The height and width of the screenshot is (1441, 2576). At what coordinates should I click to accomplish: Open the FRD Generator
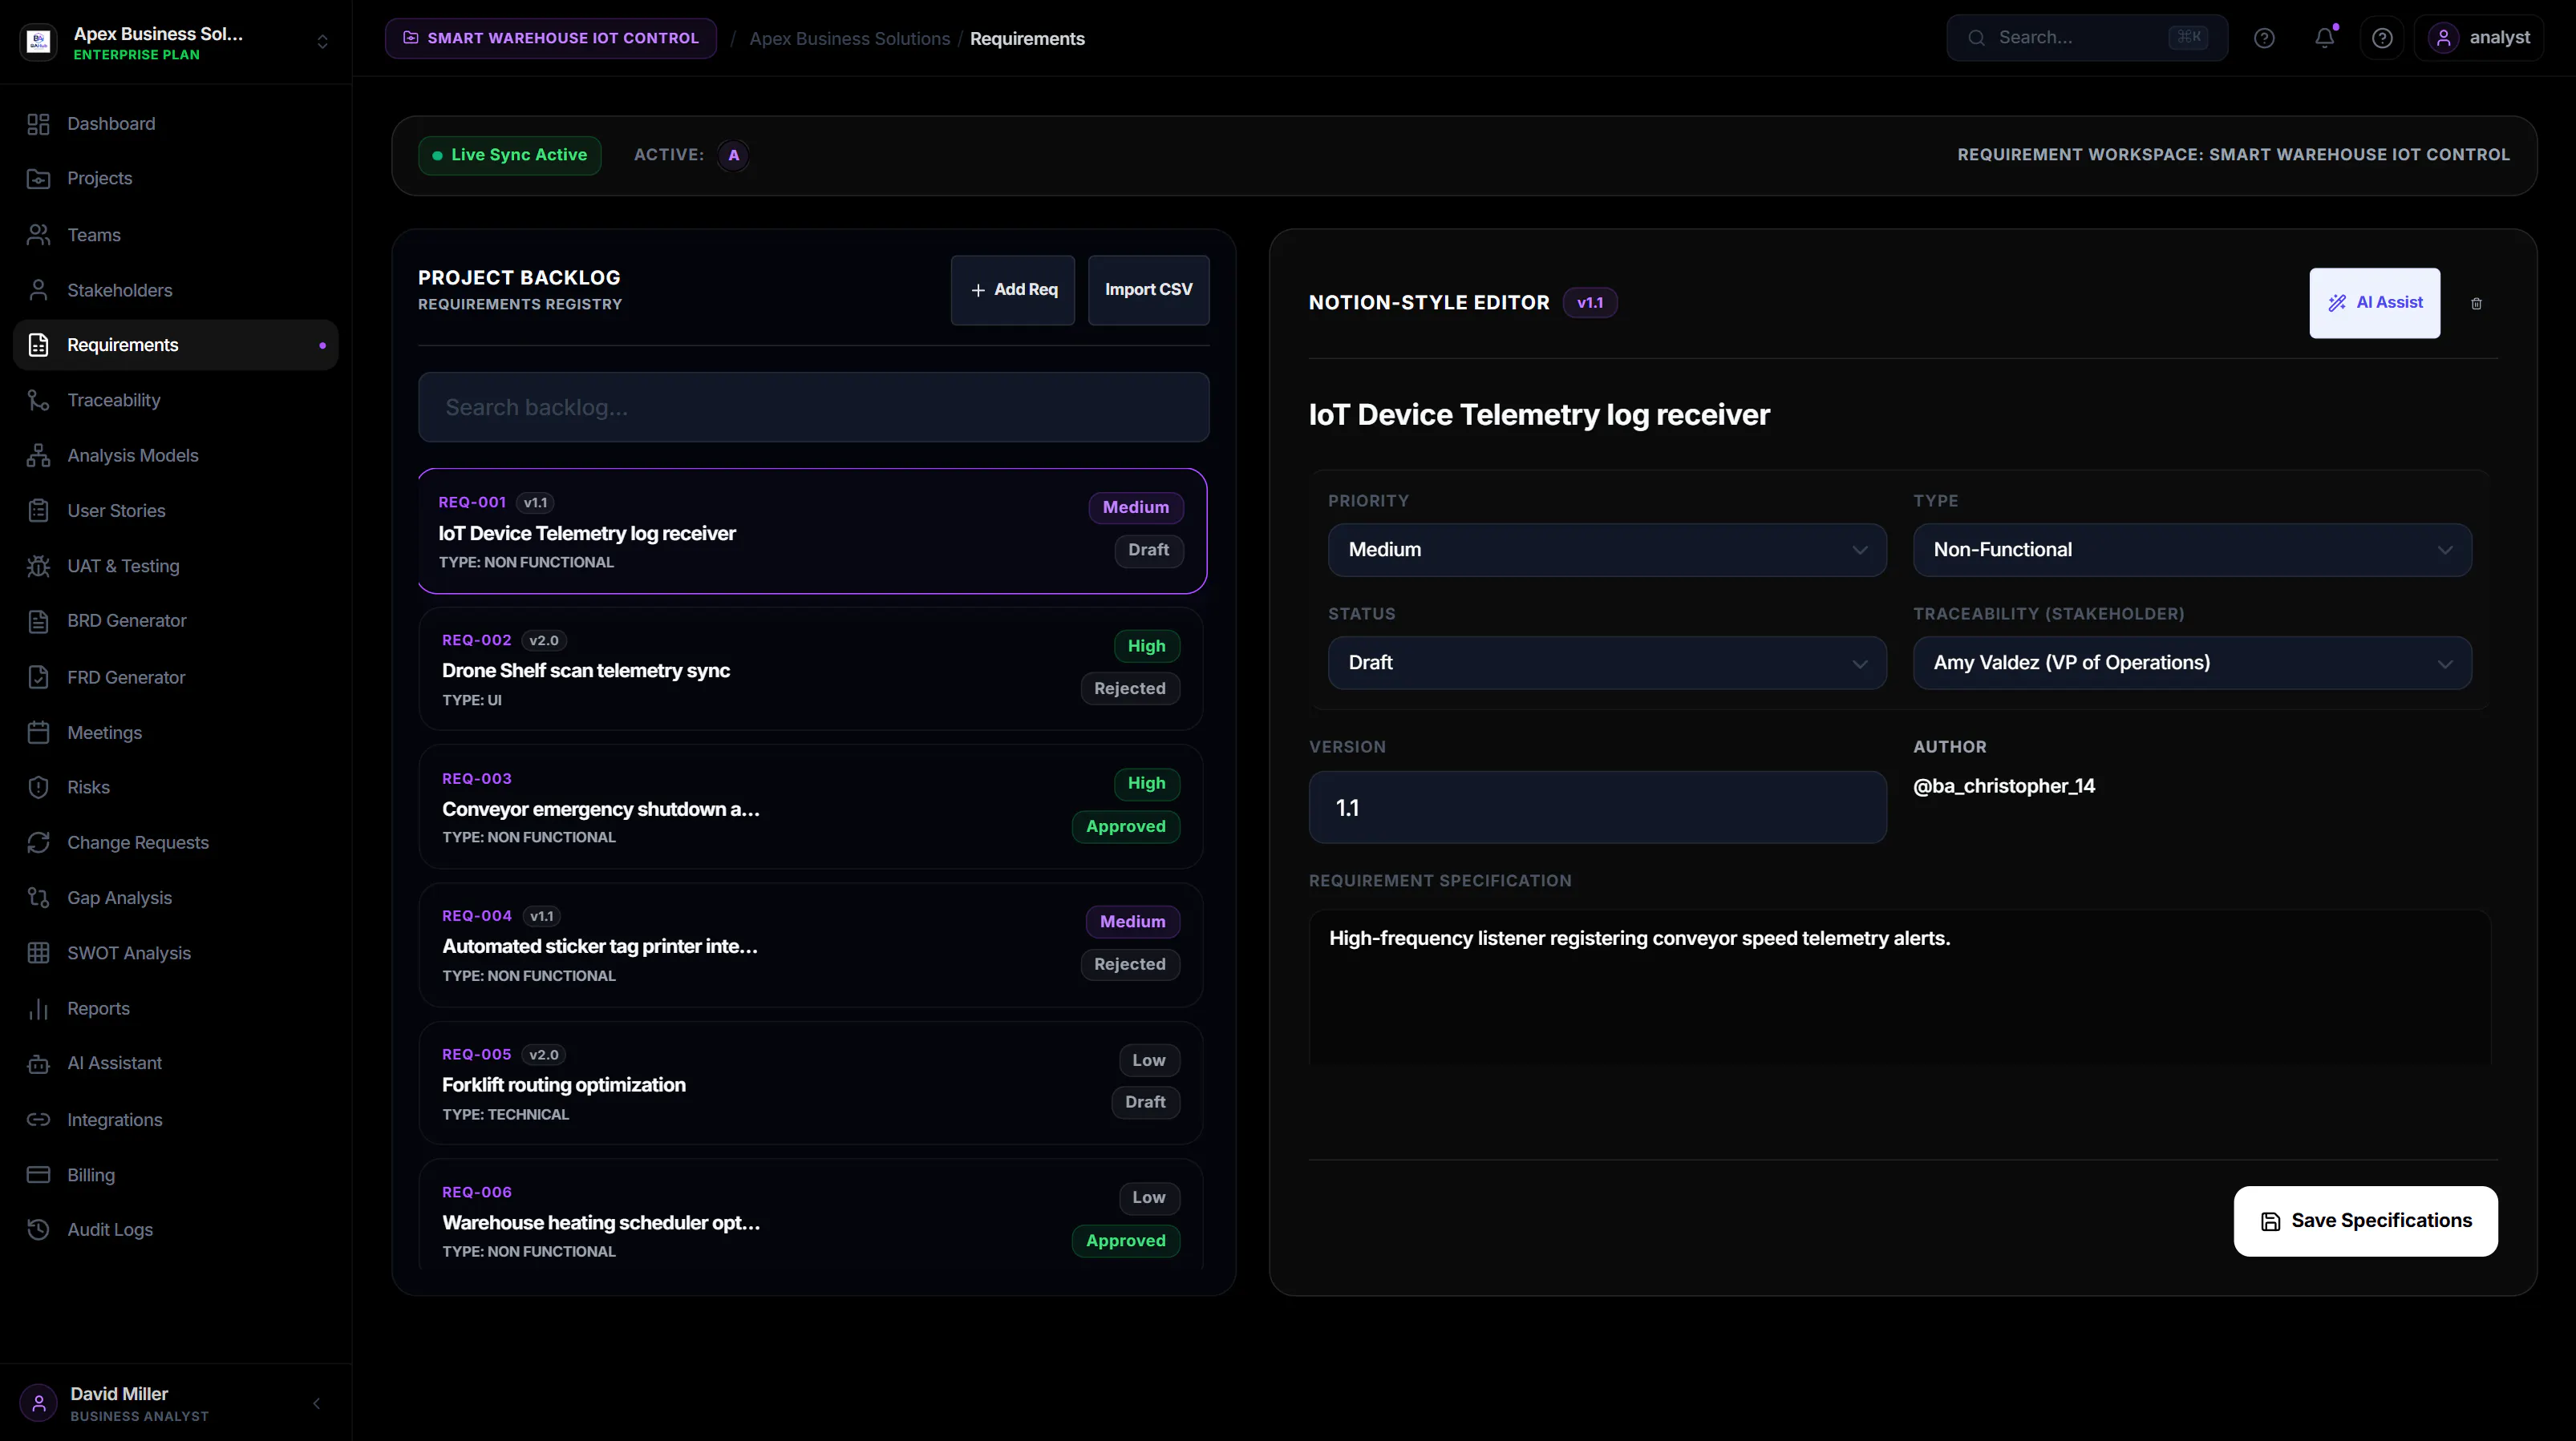pos(175,677)
